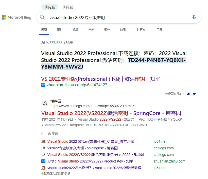The height and width of the screenshot is (179, 208).
Task: Click zhuanlan.zhihu.com domain beside 分享 result
Action: (169, 161)
